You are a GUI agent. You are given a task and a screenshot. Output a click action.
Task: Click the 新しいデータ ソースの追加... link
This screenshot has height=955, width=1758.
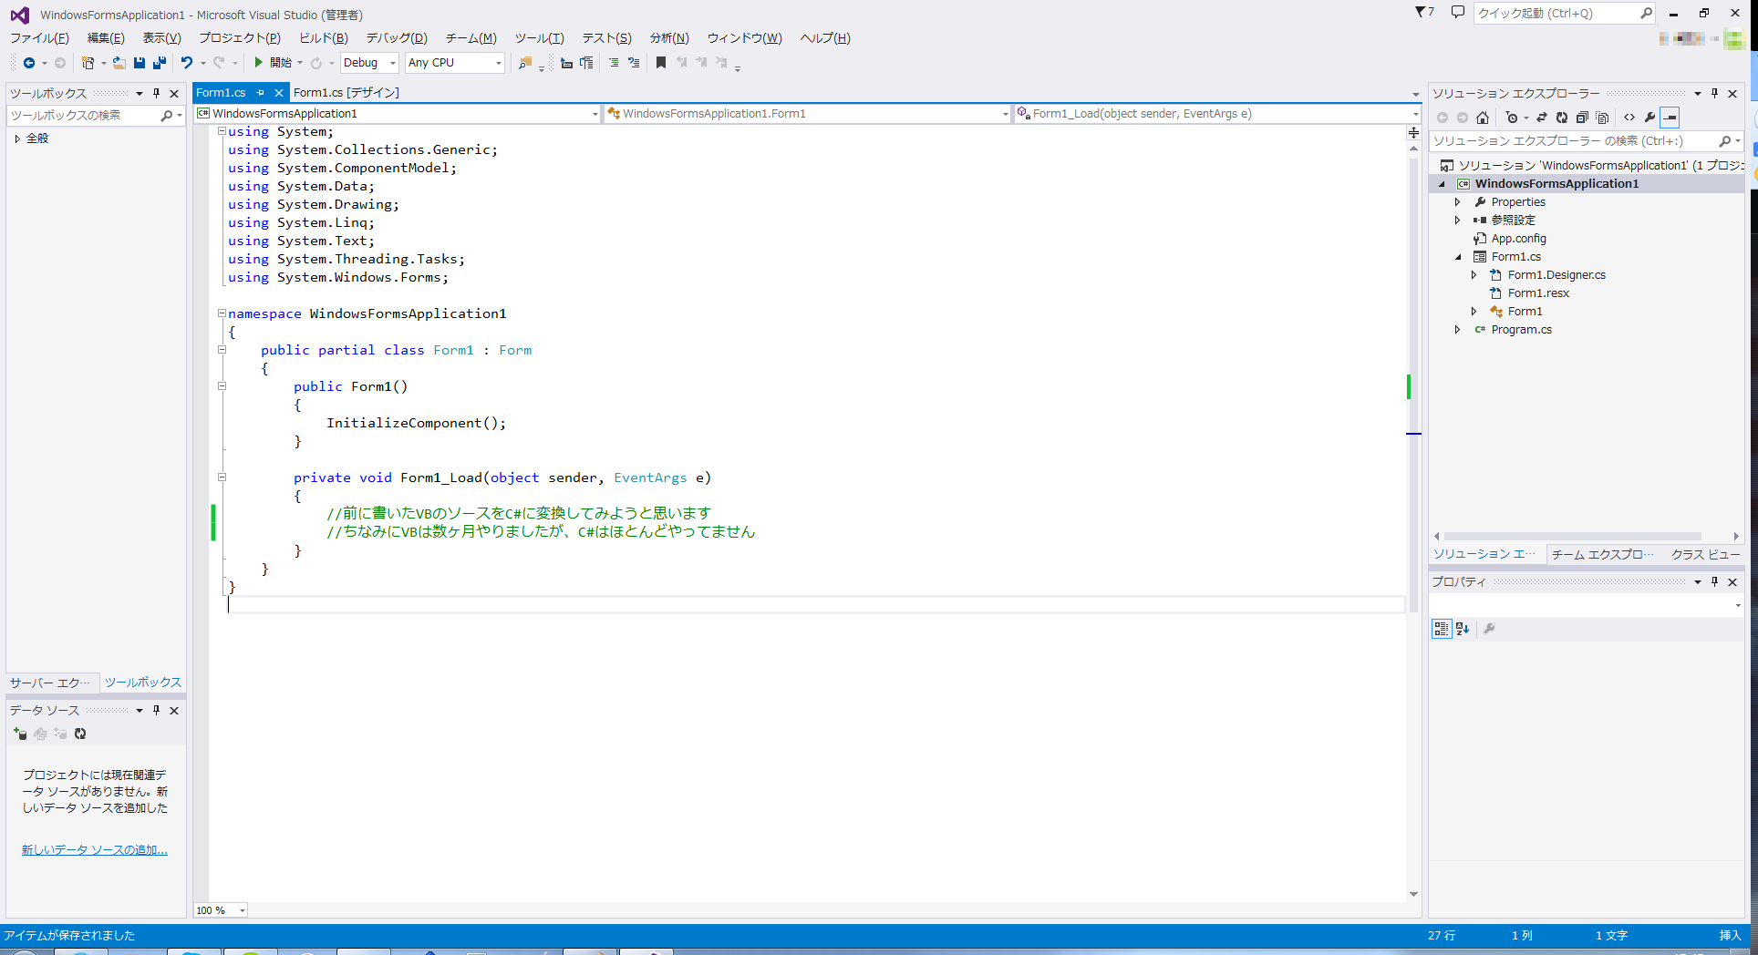[x=95, y=850]
